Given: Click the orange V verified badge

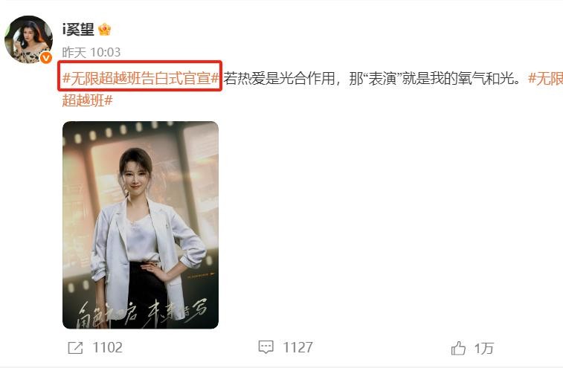Looking at the screenshot, I should point(46,57).
